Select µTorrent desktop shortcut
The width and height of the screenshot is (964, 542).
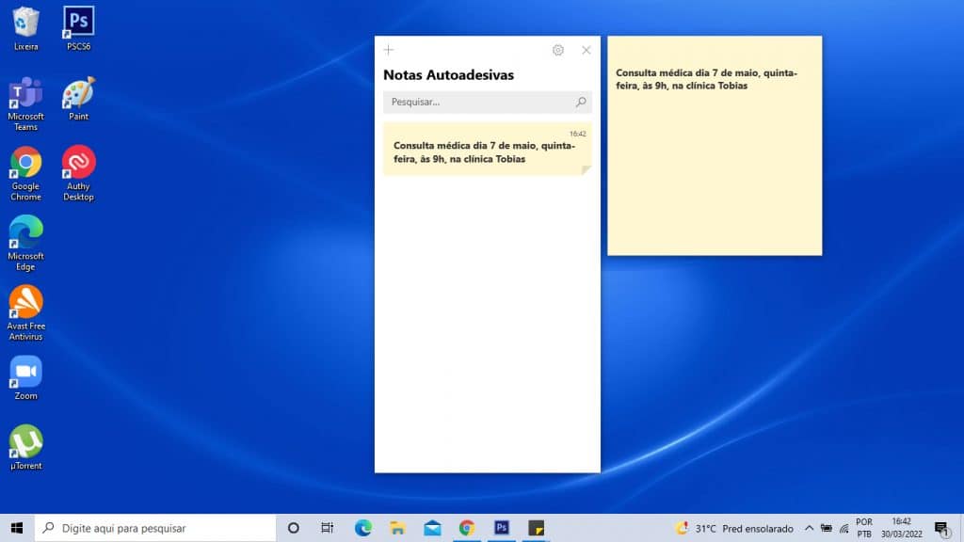click(x=25, y=447)
